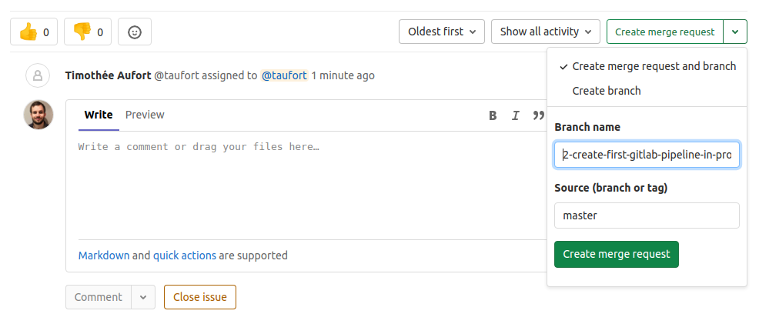
Task: Switch to the Write tab
Action: click(x=99, y=115)
